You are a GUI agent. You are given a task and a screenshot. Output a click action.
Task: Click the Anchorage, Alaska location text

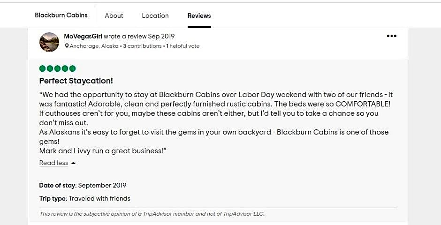(94, 46)
